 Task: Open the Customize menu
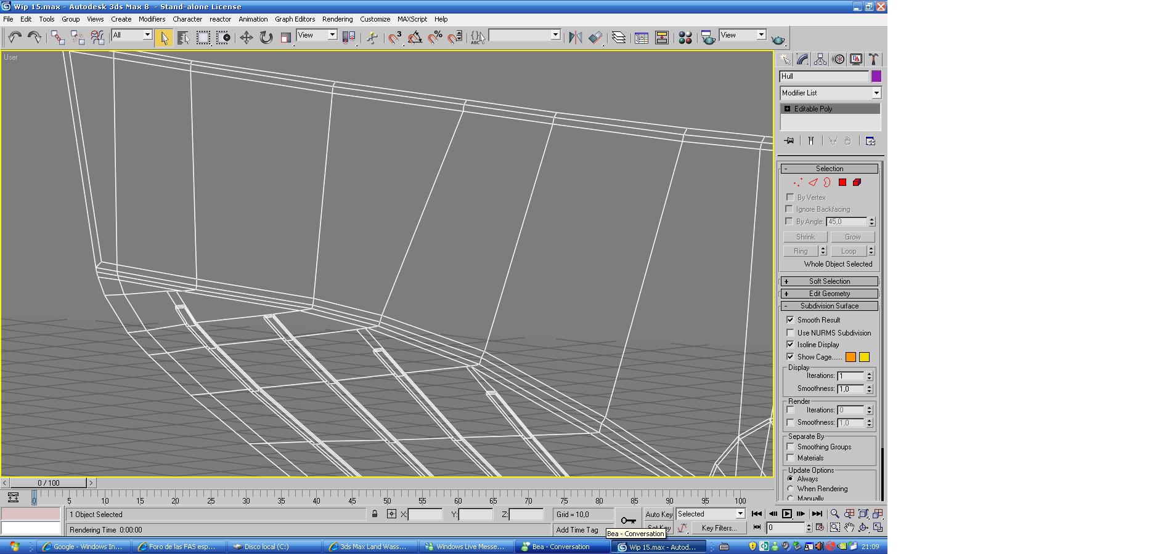click(375, 19)
